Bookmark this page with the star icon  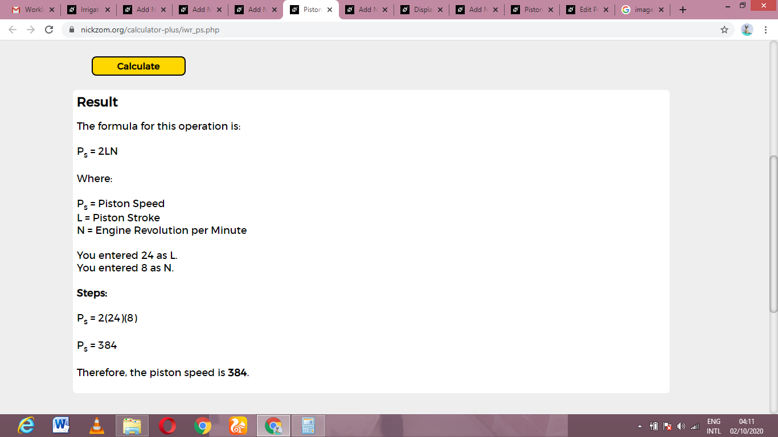tap(724, 30)
